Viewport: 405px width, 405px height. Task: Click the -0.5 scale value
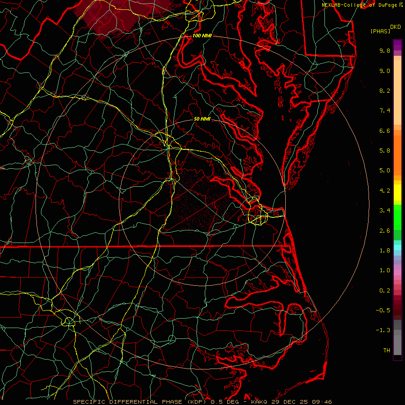point(383,310)
